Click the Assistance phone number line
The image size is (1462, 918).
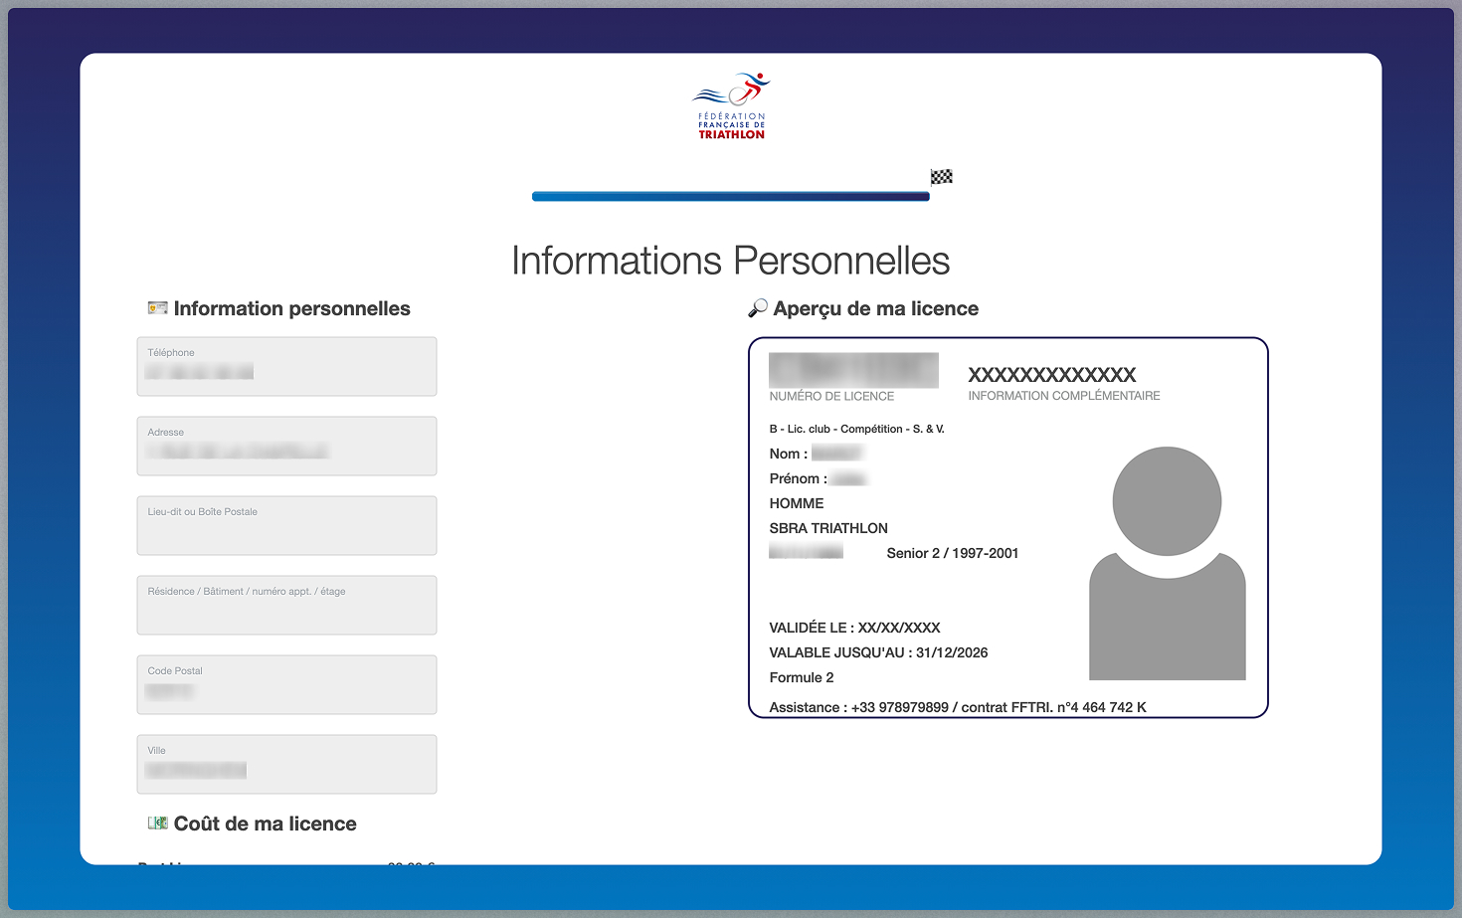(957, 707)
